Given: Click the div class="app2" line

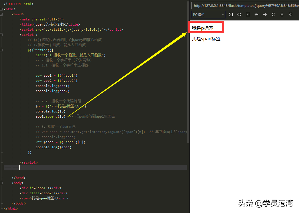Looking at the screenshot, I should pos(44,193).
